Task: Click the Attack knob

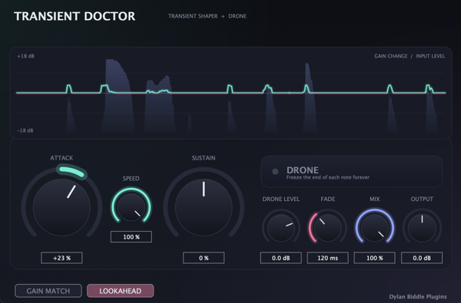Action: click(61, 206)
